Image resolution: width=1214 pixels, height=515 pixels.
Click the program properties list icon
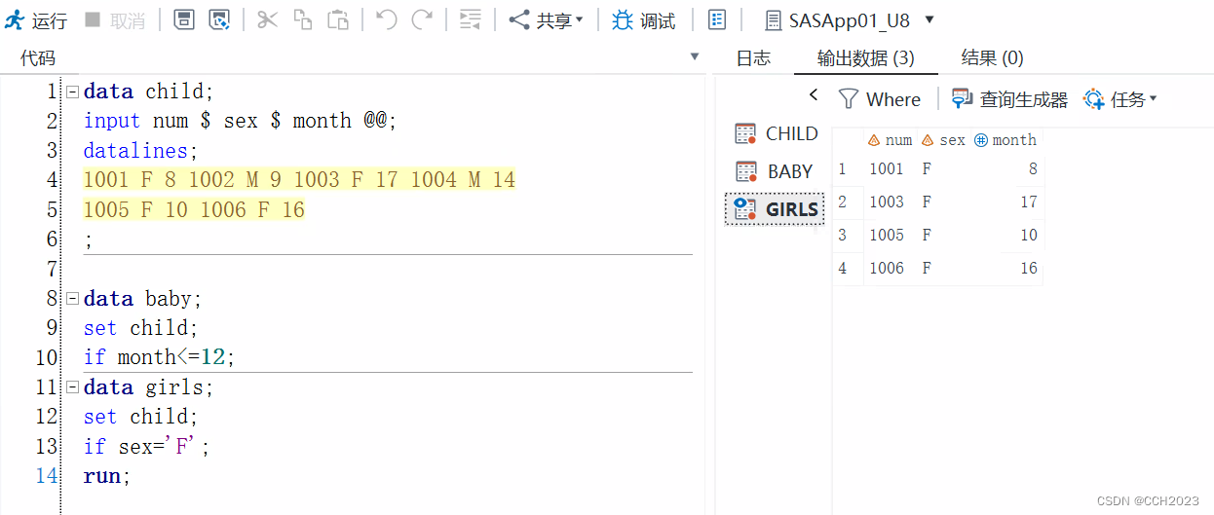[717, 19]
